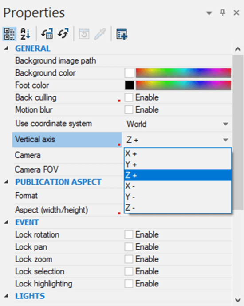Click the vertical scrollbar thumb
This screenshot has height=306, width=244.
[238, 132]
